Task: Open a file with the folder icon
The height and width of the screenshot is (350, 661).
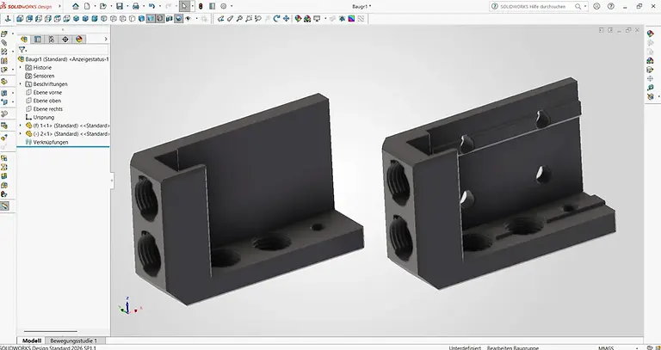Action: (x=102, y=6)
